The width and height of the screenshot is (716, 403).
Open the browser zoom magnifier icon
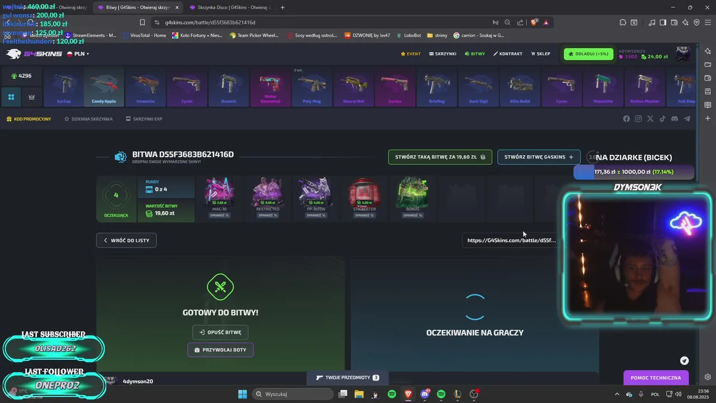click(507, 22)
